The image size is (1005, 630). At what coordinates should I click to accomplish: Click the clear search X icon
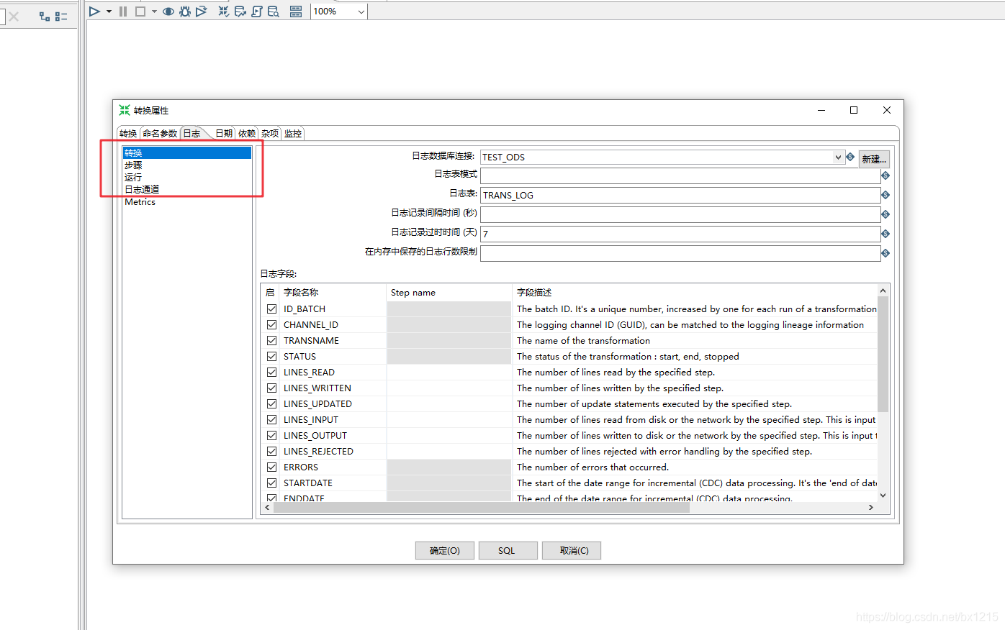click(14, 16)
